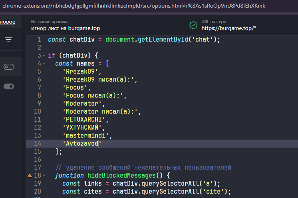This screenshot has height=198, width=298.
Task: Collapse the names array at line 4
Action: tap(44, 64)
